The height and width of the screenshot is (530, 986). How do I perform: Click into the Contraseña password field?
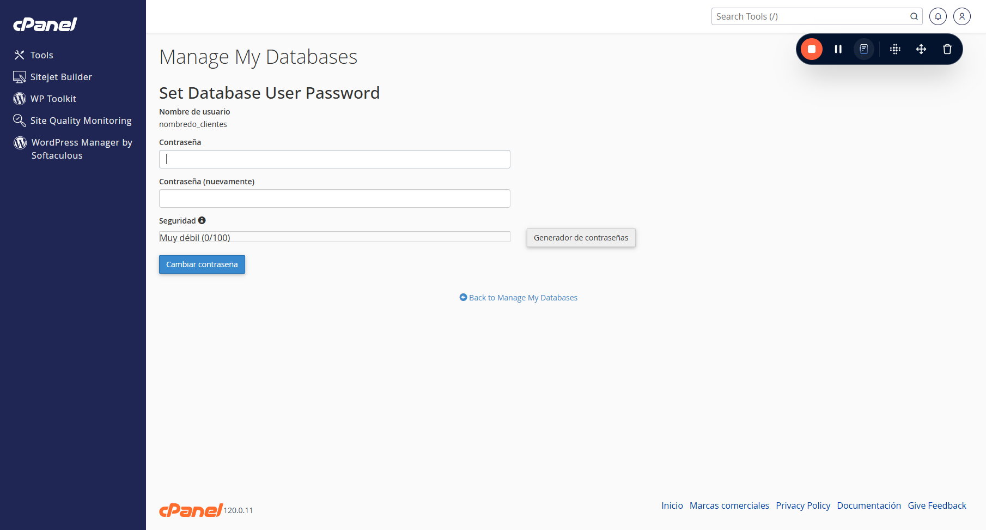click(x=334, y=159)
